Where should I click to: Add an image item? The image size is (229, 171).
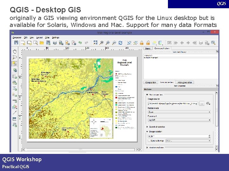pos(15,83)
